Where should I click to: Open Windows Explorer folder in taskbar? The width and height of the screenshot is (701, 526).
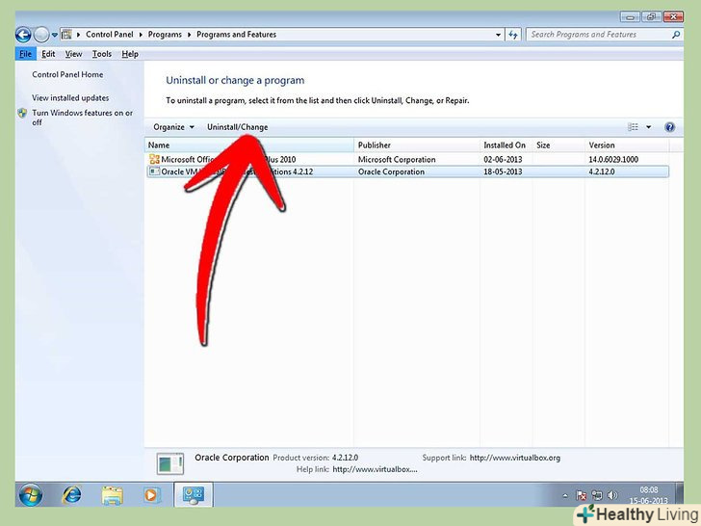113,495
